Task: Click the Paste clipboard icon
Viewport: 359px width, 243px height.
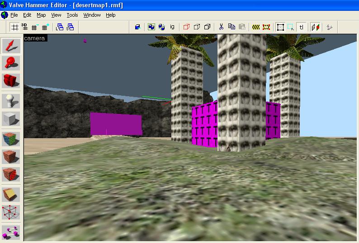Action: pyautogui.click(x=242, y=27)
